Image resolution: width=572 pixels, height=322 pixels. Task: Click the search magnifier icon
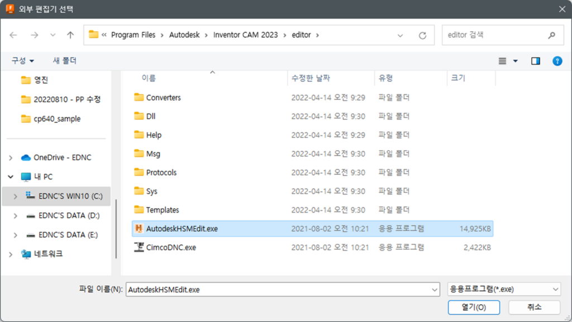point(551,35)
